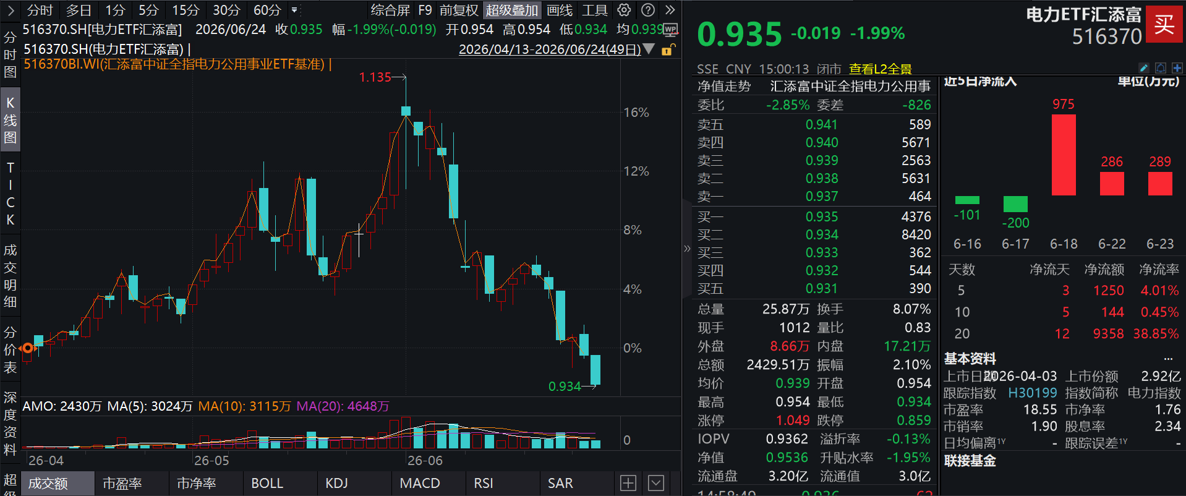Select K线图 in left sidebar

[10, 121]
